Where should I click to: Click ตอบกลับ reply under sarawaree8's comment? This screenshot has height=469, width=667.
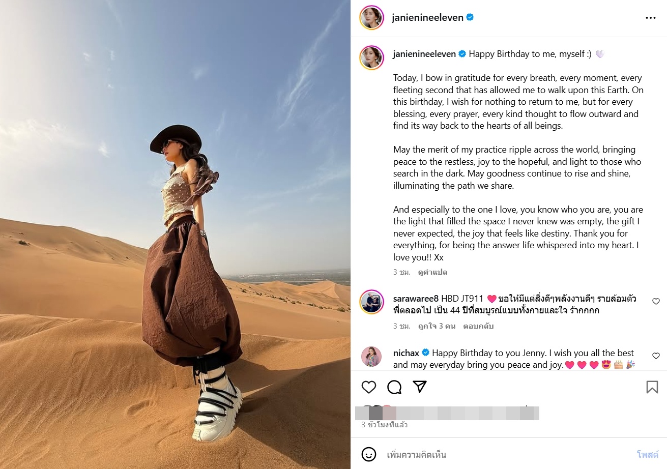[478, 326]
